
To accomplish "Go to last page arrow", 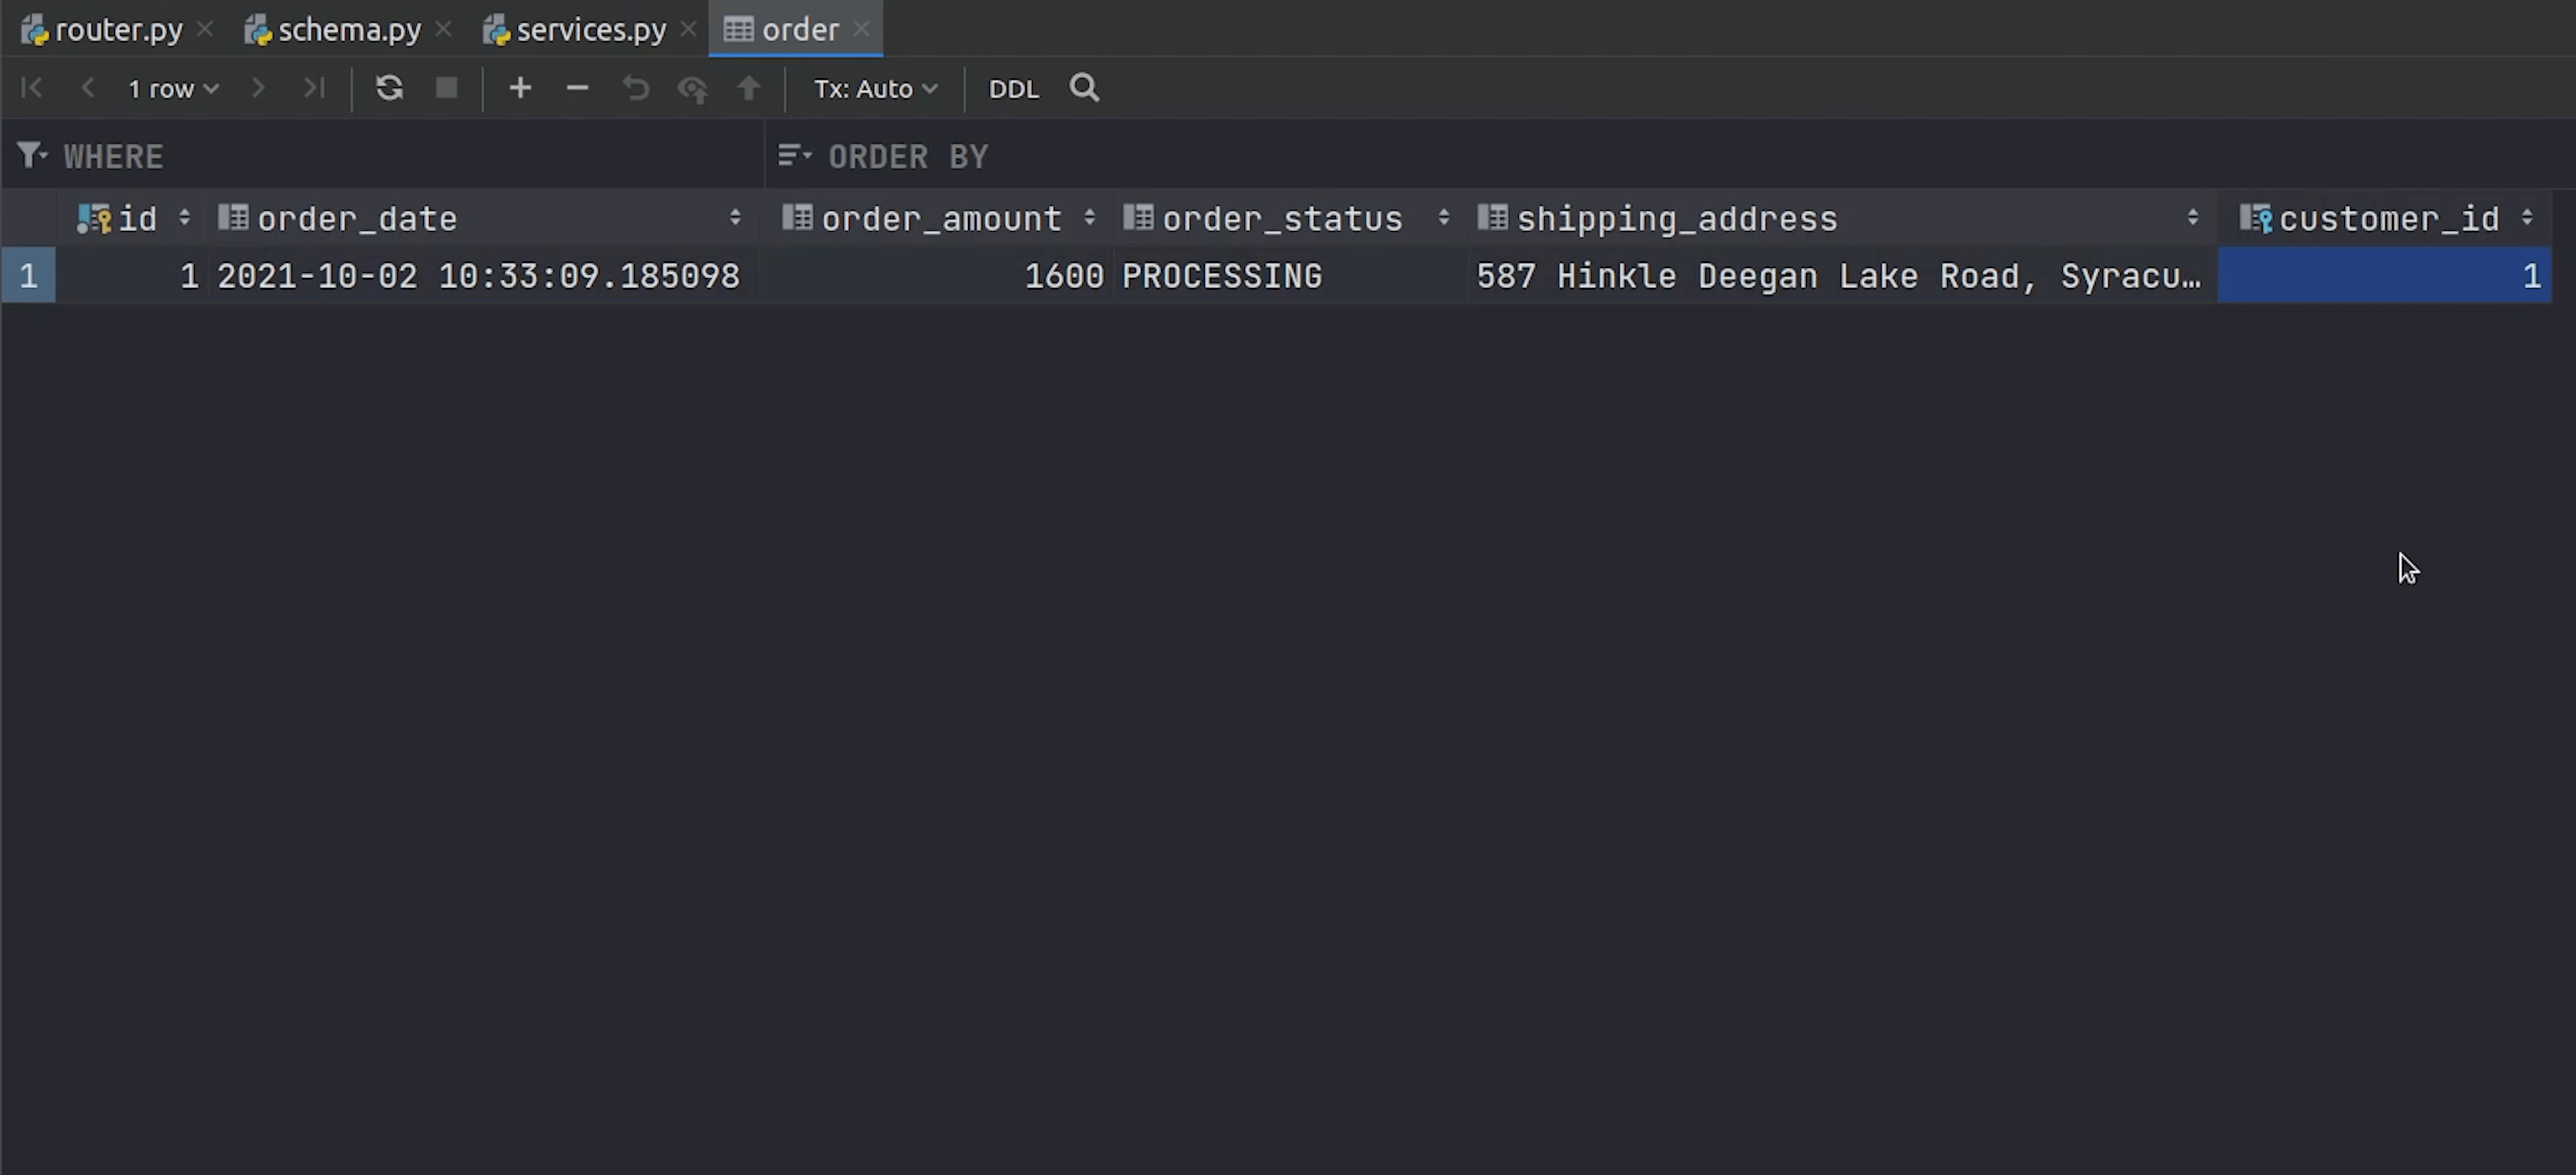I will (x=314, y=88).
